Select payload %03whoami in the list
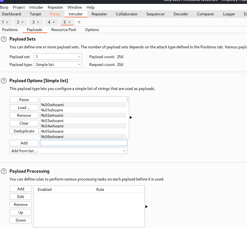The width and height of the screenshot is (247, 228). 83,121
